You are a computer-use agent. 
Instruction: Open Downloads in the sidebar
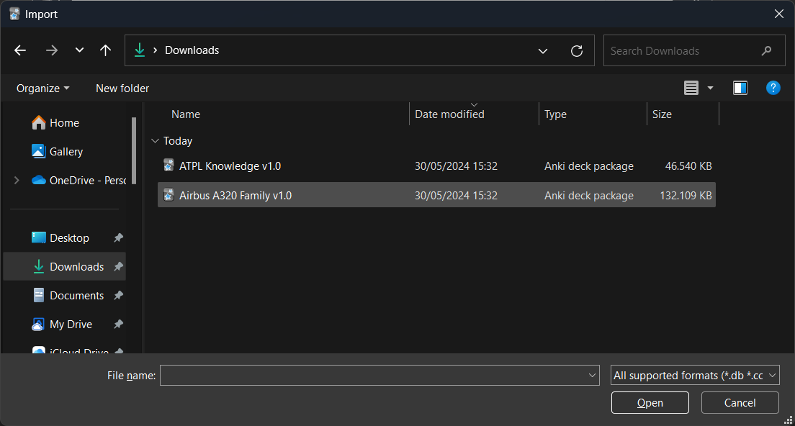(64, 266)
